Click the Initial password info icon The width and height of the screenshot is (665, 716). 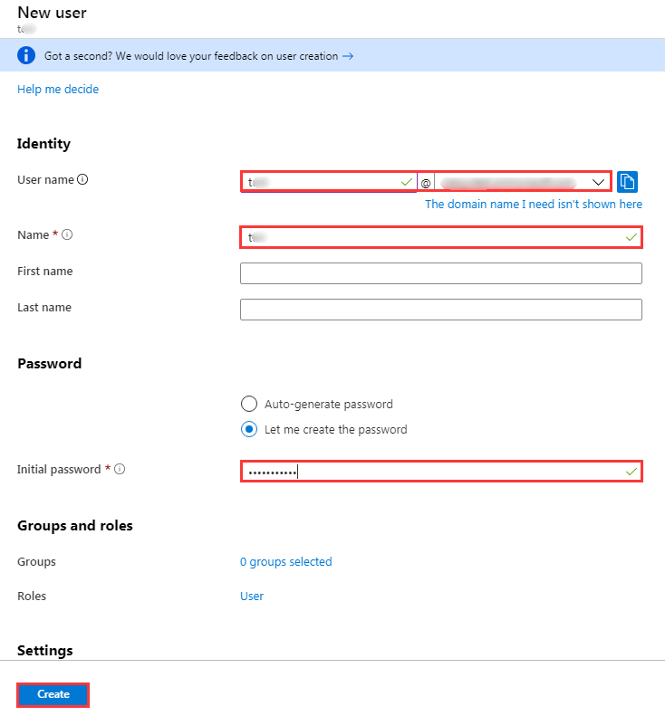coord(120,470)
